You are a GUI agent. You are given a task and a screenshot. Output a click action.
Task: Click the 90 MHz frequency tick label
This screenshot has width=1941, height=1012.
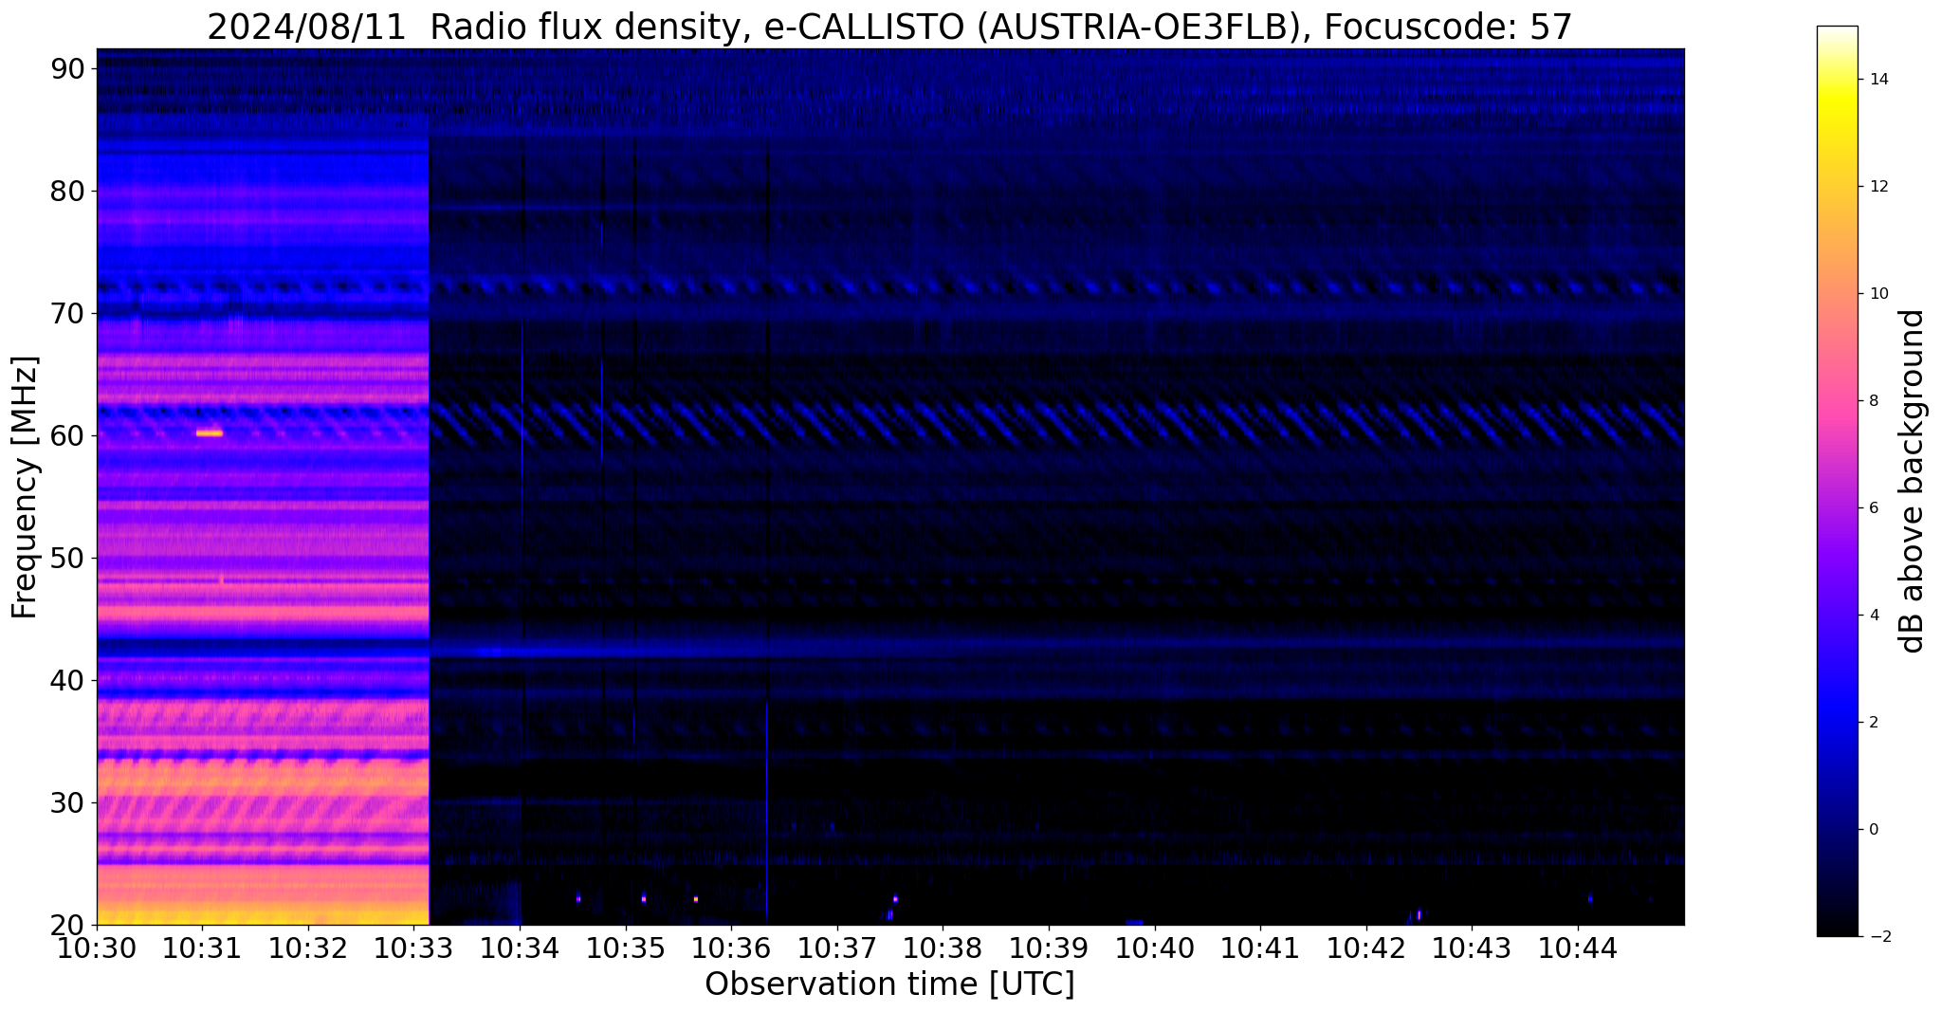(x=67, y=69)
